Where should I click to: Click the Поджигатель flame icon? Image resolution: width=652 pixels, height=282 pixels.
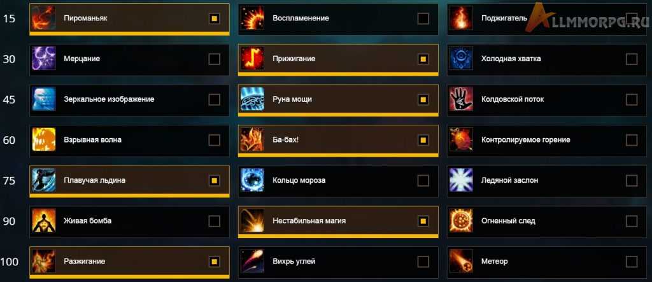pos(461,18)
